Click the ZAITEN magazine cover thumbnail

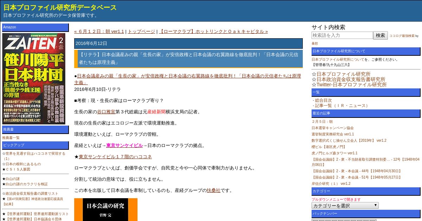(34, 79)
